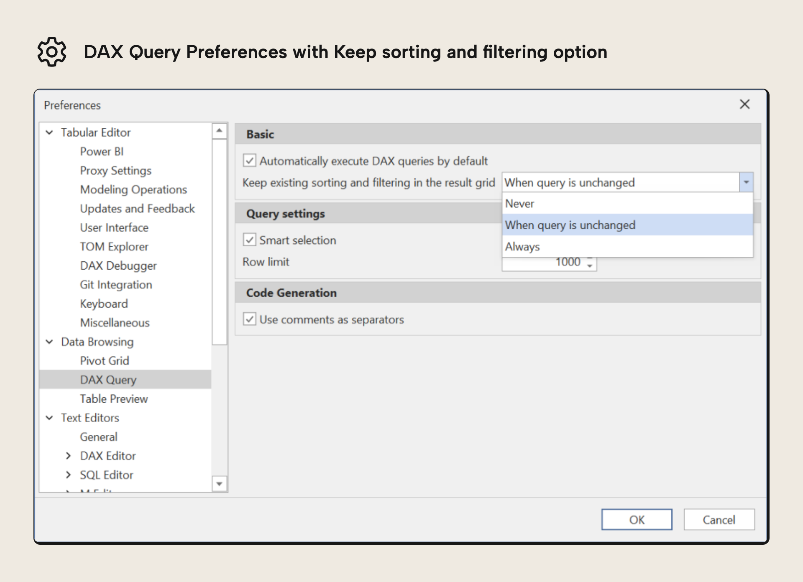This screenshot has height=582, width=803.
Task: Collapse the Data Browsing tree node
Action: 49,342
